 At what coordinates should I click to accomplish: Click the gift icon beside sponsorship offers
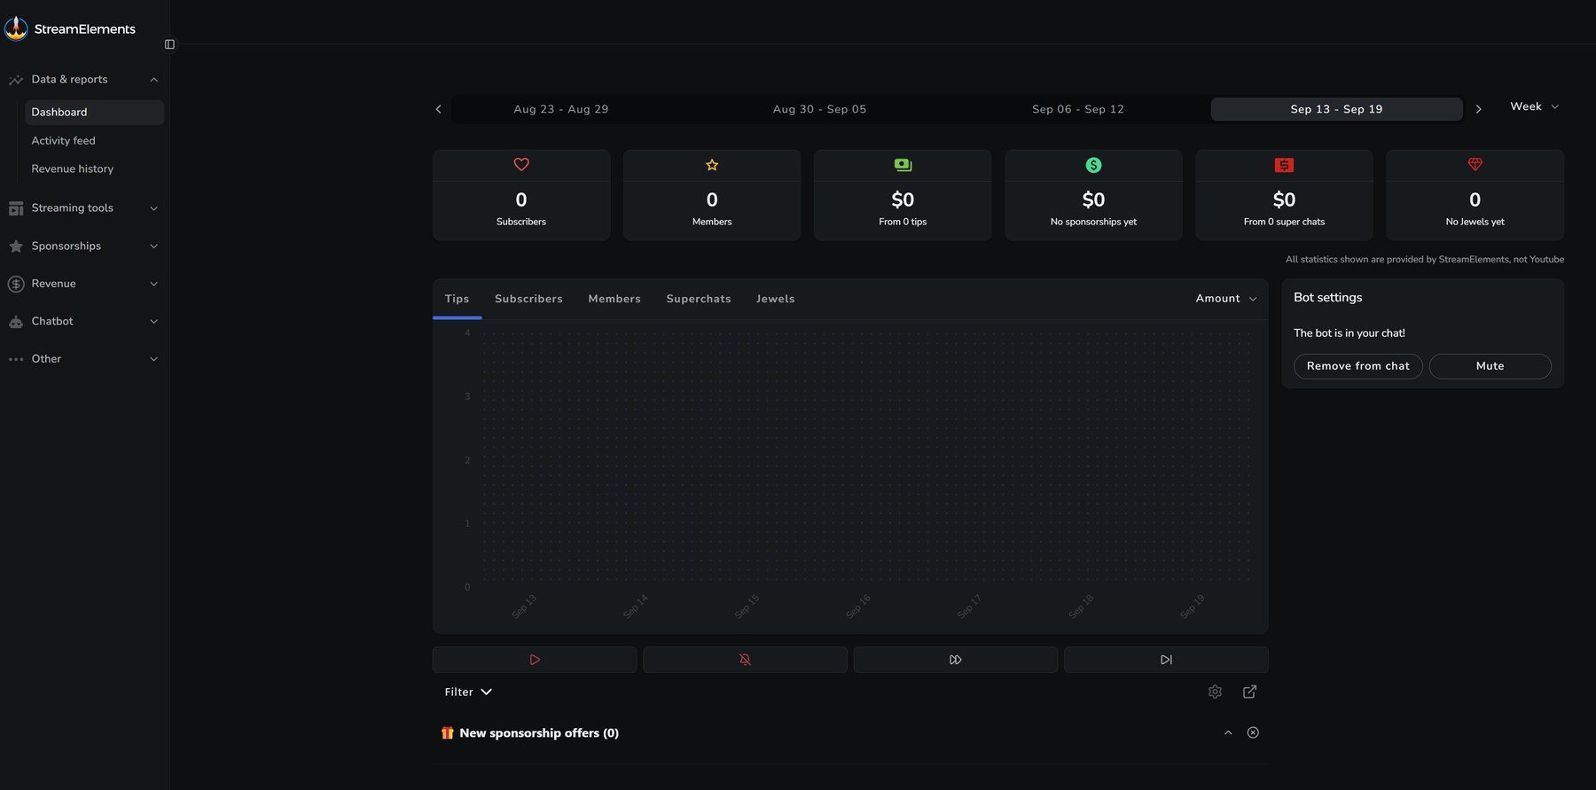448,733
